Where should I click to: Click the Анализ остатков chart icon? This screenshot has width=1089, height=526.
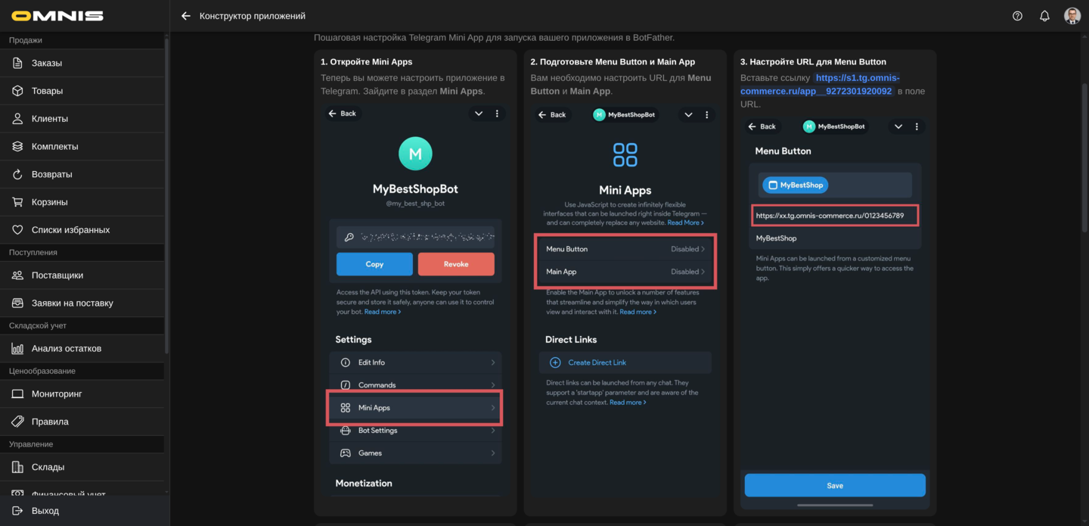[x=17, y=349]
